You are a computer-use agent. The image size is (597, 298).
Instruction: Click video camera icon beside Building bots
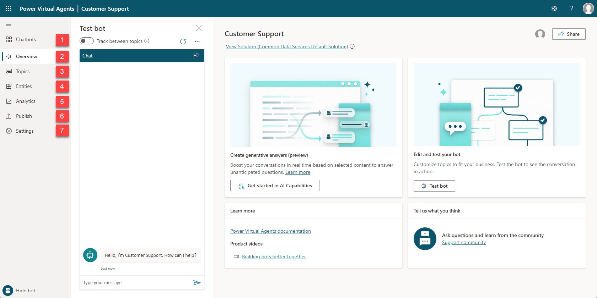(x=236, y=256)
